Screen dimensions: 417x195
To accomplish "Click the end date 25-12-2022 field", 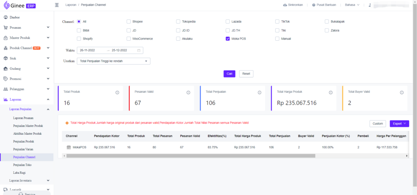I will (x=119, y=50).
